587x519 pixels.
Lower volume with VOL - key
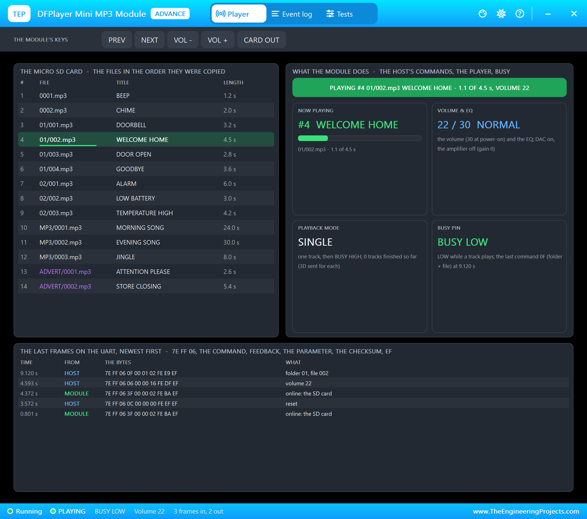pyautogui.click(x=183, y=40)
